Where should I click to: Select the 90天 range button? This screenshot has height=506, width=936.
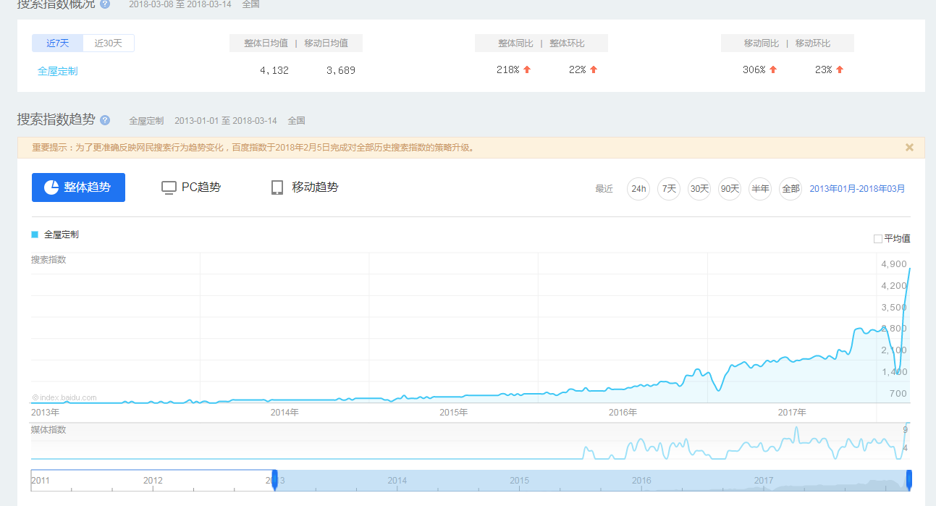(730, 189)
